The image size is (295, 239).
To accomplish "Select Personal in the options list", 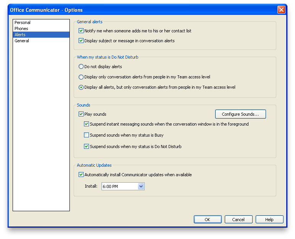I will pos(23,22).
